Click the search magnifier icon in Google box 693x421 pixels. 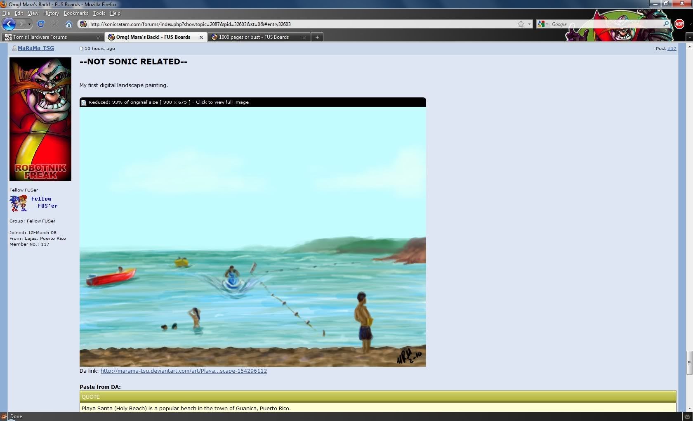click(x=666, y=24)
